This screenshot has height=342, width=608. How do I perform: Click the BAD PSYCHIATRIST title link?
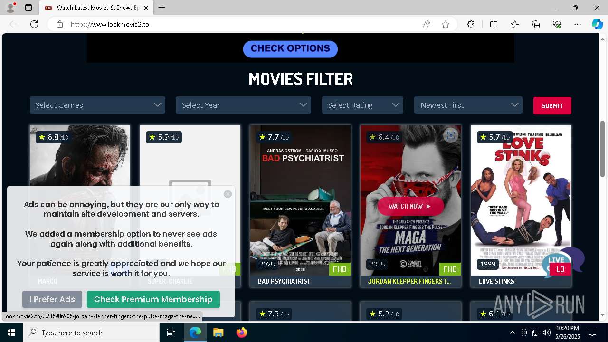(284, 281)
